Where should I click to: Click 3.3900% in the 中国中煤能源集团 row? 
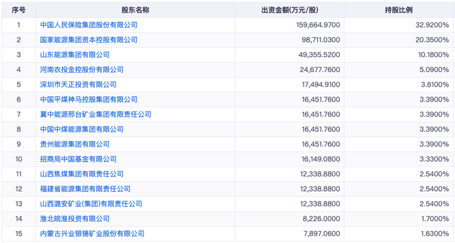tap(434, 129)
